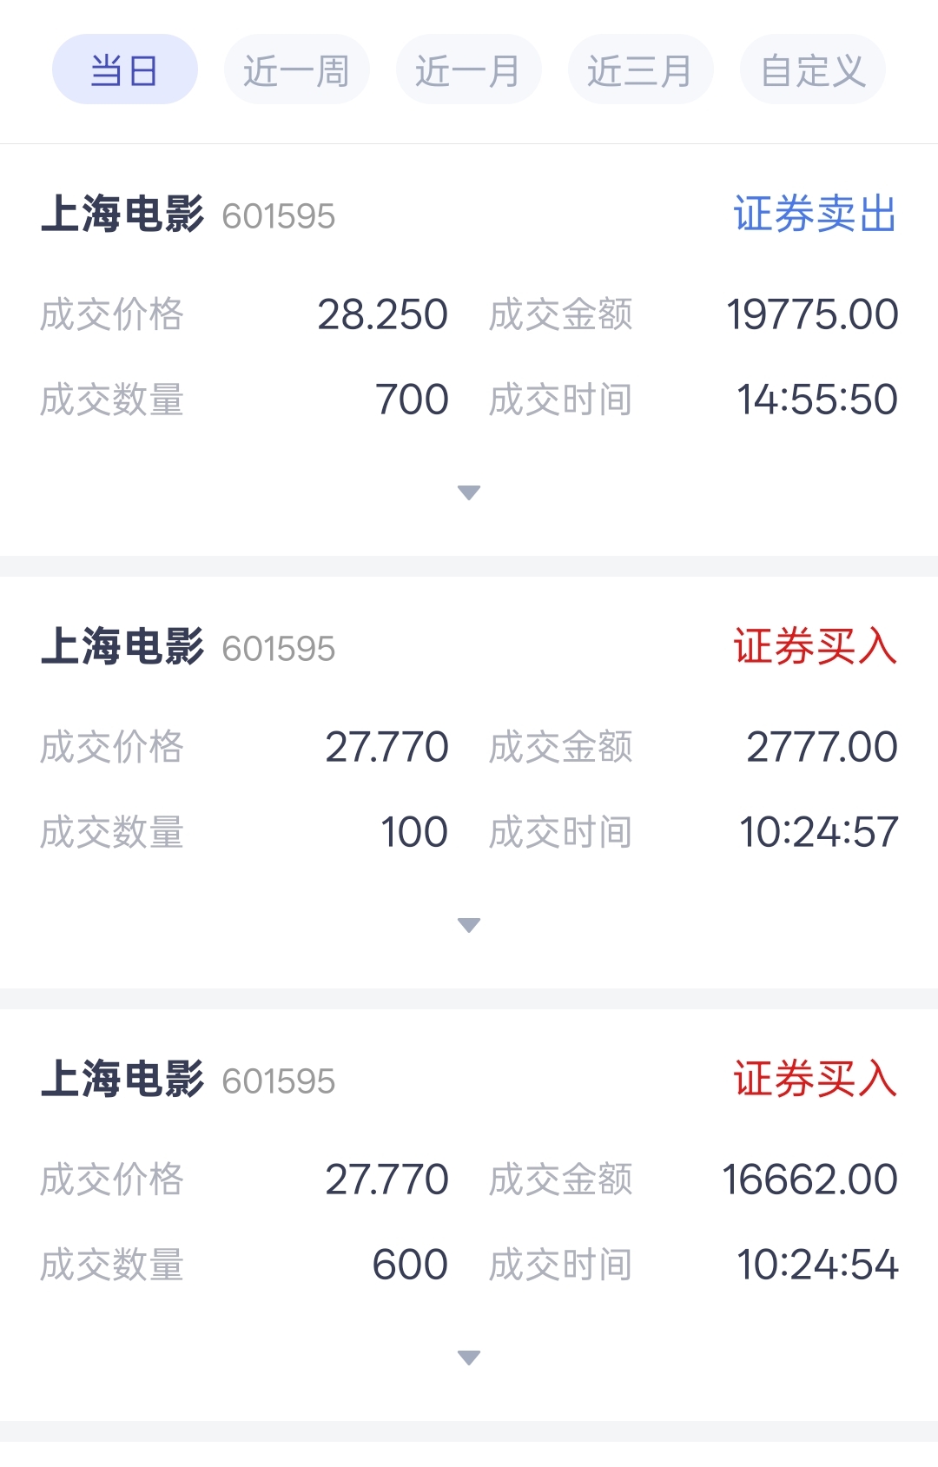The image size is (938, 1467).
Task: Expand the 10:24:54 buy record details
Action: click(x=469, y=1358)
